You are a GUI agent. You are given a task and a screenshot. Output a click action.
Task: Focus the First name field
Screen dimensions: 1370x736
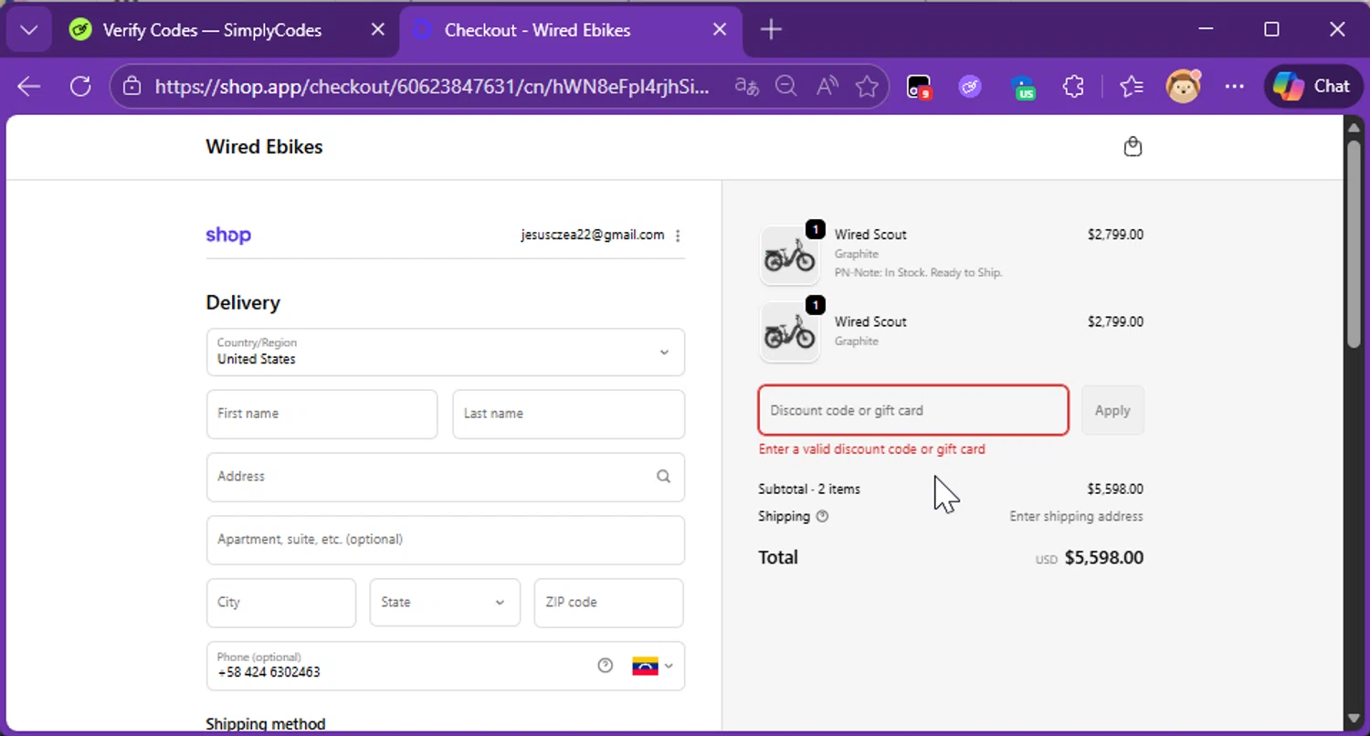tap(321, 415)
